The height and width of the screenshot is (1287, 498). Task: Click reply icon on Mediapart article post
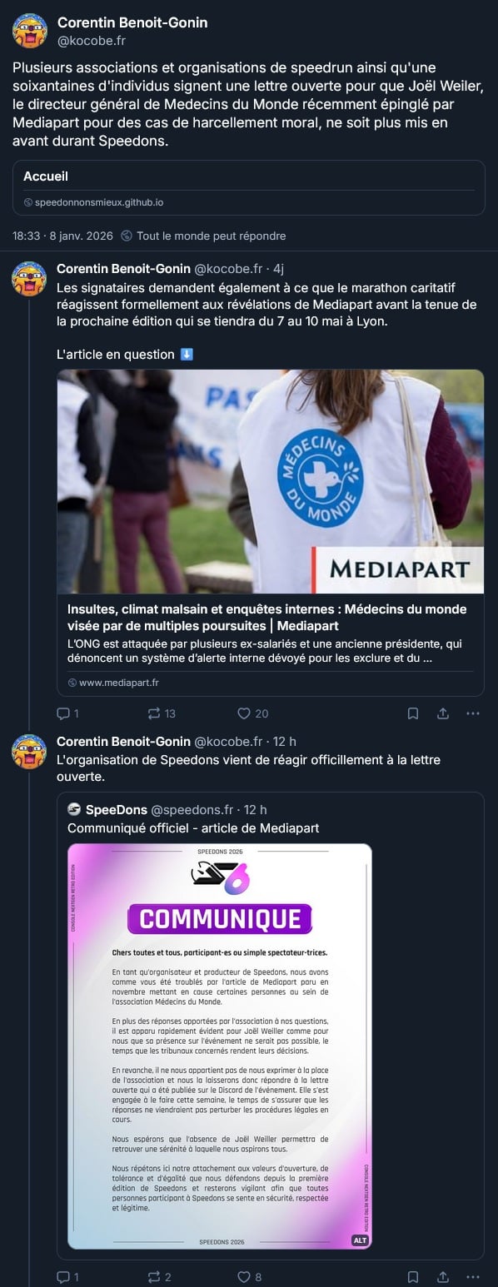click(67, 713)
